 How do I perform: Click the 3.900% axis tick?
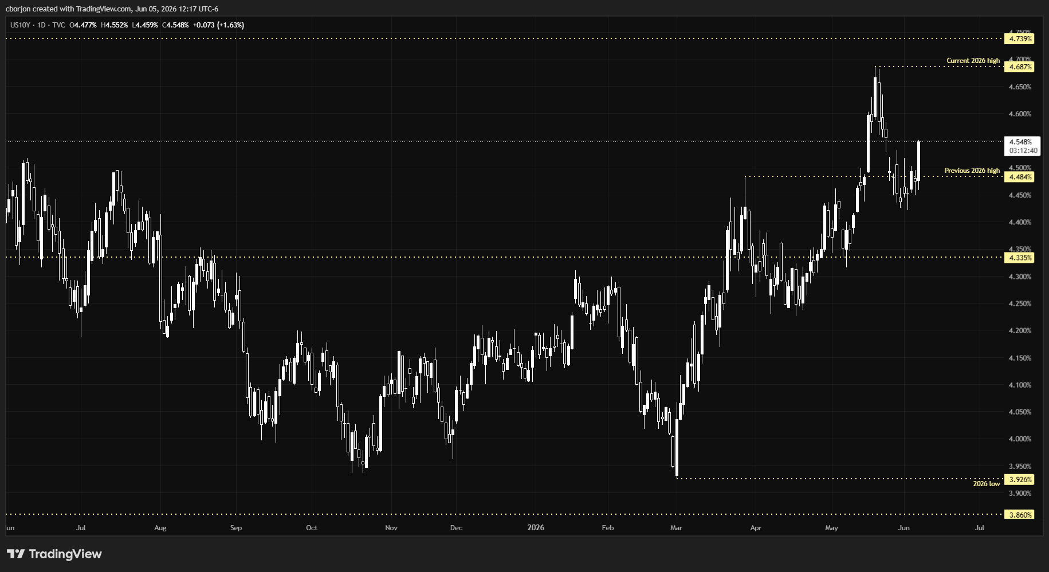1020,493
